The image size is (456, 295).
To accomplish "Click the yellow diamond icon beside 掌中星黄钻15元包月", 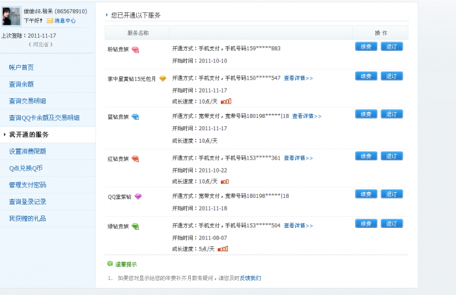I will pos(163,79).
